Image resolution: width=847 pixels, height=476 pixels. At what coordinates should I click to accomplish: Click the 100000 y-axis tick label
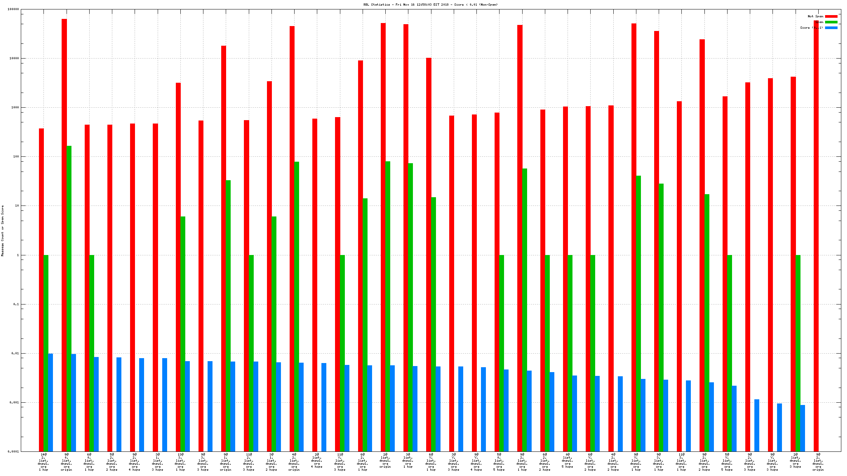(x=13, y=9)
